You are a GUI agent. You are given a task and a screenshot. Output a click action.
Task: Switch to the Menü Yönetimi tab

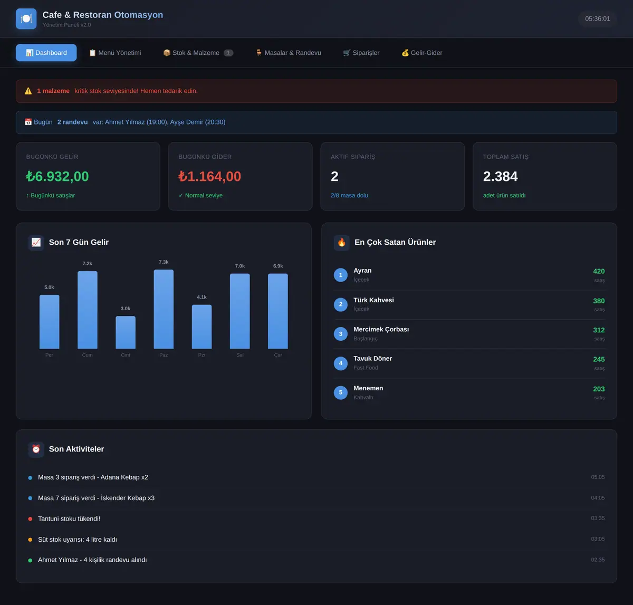[115, 53]
